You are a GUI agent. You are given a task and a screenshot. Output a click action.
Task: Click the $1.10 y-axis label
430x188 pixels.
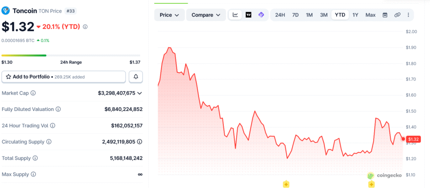(x=412, y=175)
